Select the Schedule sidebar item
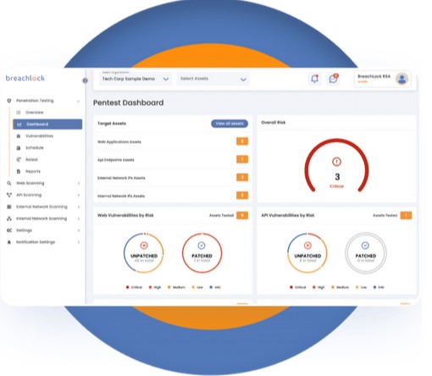The height and width of the screenshot is (376, 432). (x=35, y=148)
